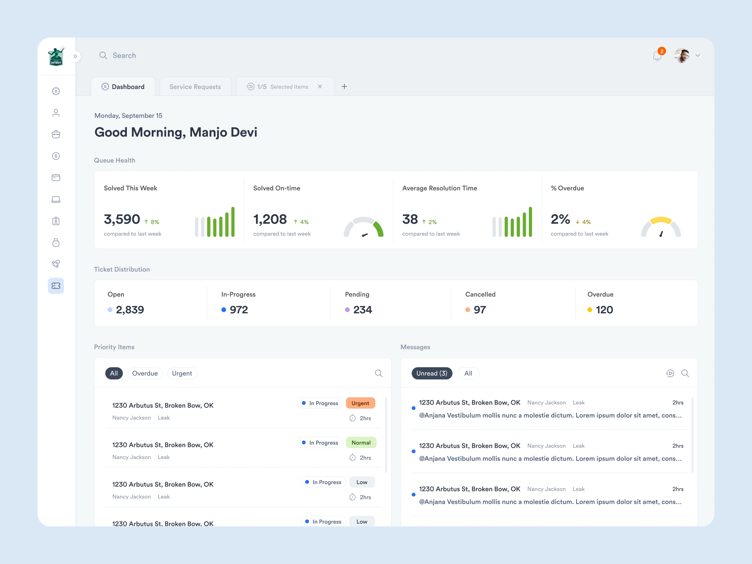The image size is (752, 564).
Task: Switch Messages filter to All
Action: coord(468,373)
